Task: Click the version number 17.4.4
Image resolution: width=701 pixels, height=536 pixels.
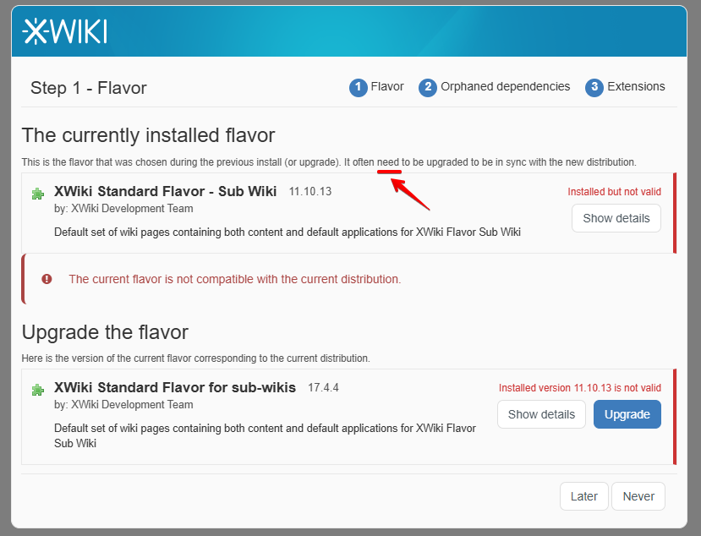Action: (323, 387)
